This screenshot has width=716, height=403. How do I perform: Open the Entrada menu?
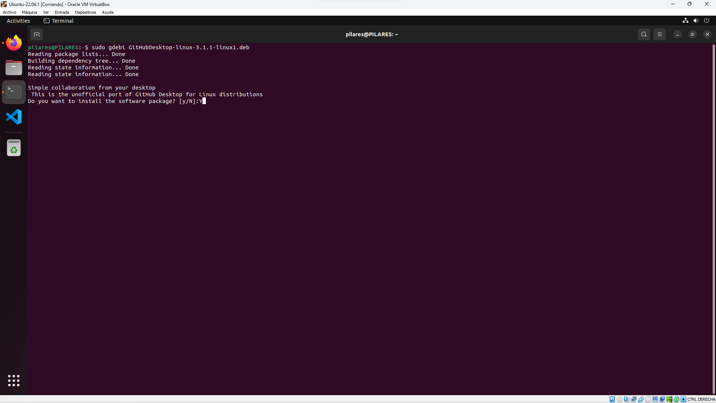[62, 12]
